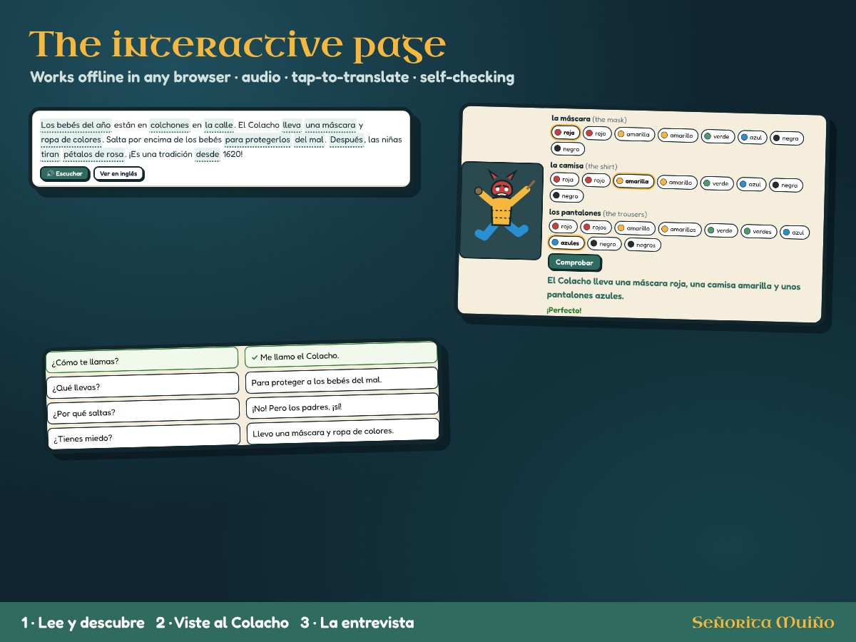Pick 'verdes' for los pantalones
This screenshot has width=856, height=642.
(x=758, y=231)
